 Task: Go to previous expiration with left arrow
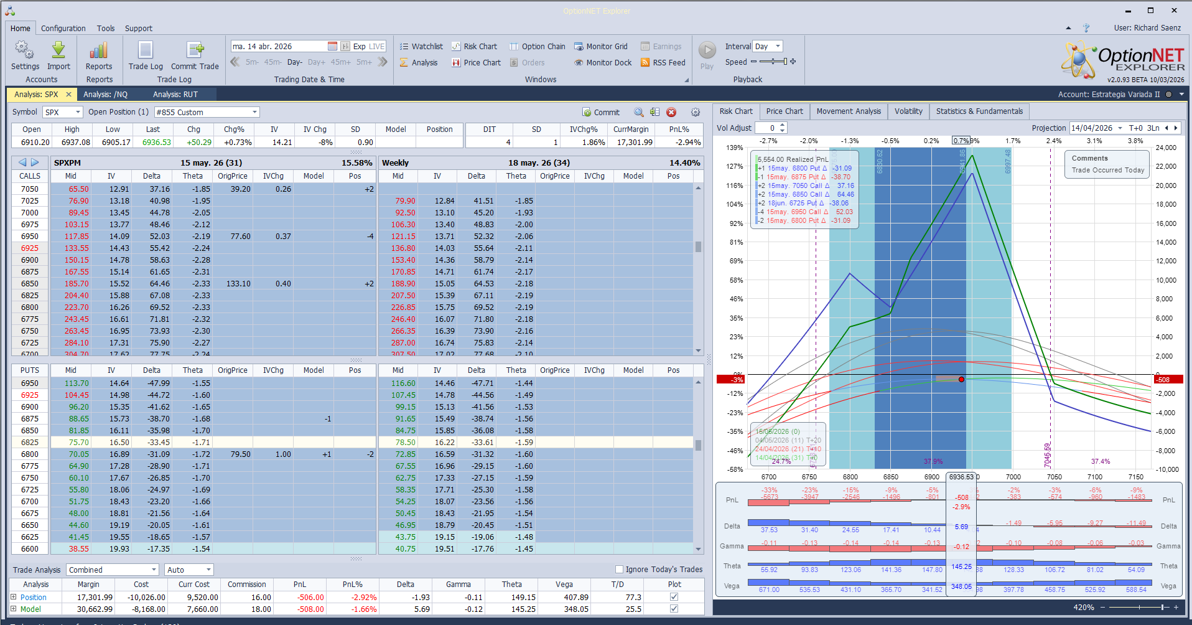22,162
